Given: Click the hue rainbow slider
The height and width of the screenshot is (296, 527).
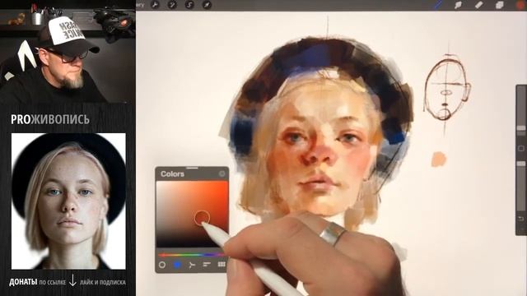Looking at the screenshot, I should [x=191, y=255].
